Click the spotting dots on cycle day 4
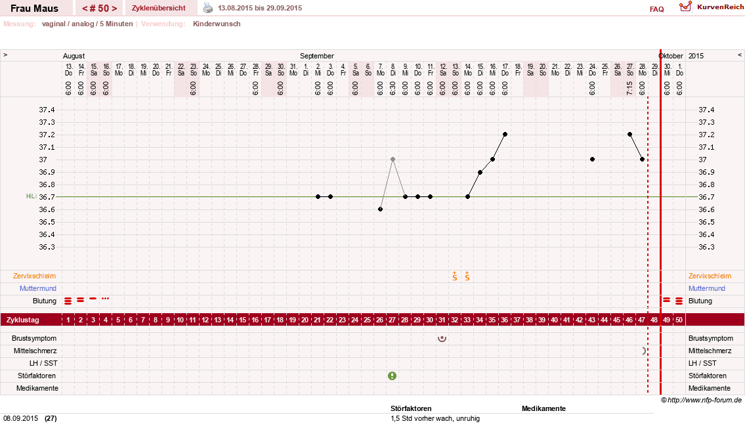The width and height of the screenshot is (745, 434). coord(105,299)
